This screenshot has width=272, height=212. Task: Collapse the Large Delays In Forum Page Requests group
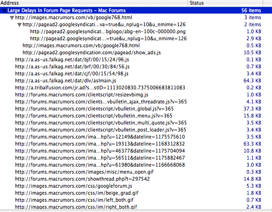point(4,11)
